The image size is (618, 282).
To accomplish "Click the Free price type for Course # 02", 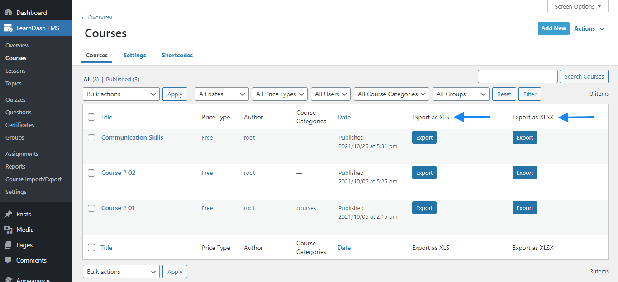I will [207, 173].
